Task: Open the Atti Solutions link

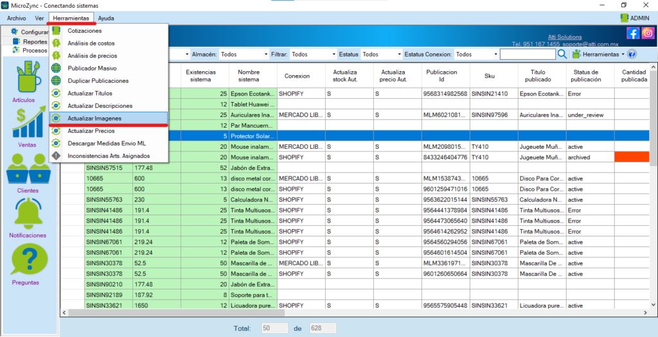Action: pyautogui.click(x=565, y=37)
